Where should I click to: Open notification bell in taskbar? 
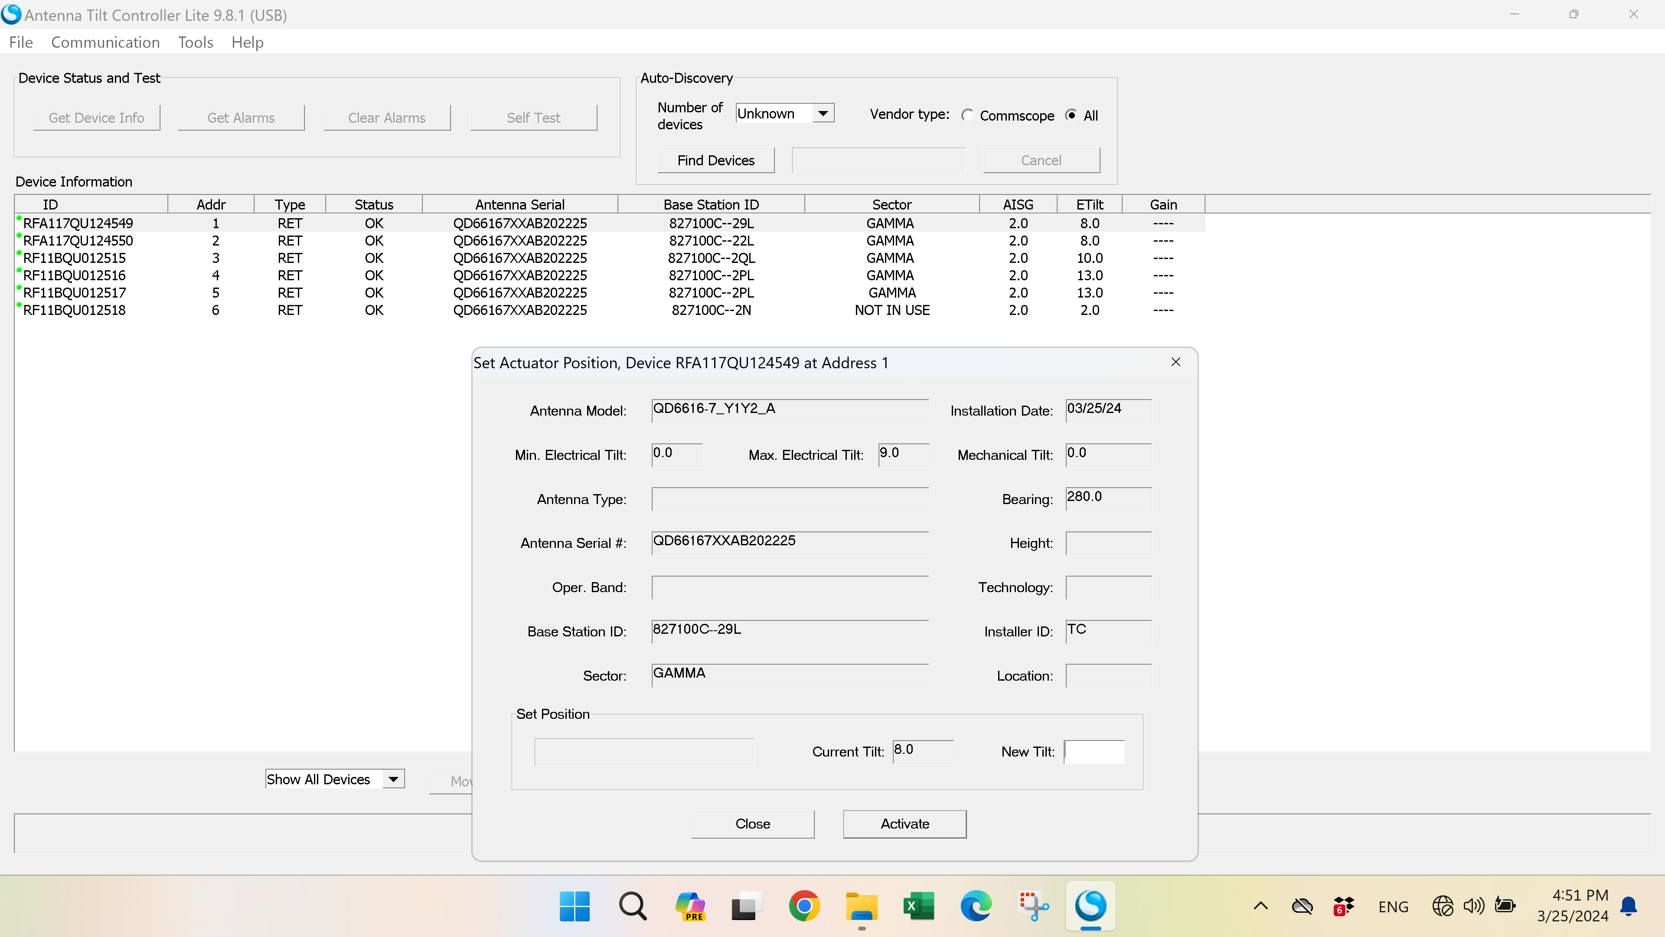coord(1628,907)
